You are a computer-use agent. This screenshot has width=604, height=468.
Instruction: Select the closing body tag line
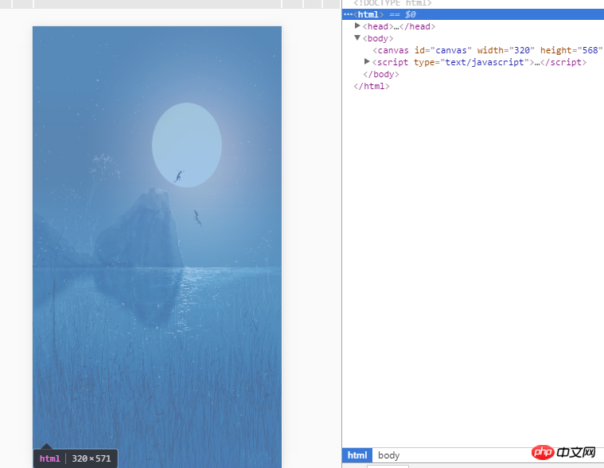pyautogui.click(x=381, y=74)
